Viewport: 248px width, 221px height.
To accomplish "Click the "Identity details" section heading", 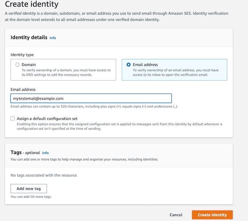I will point(29,37).
